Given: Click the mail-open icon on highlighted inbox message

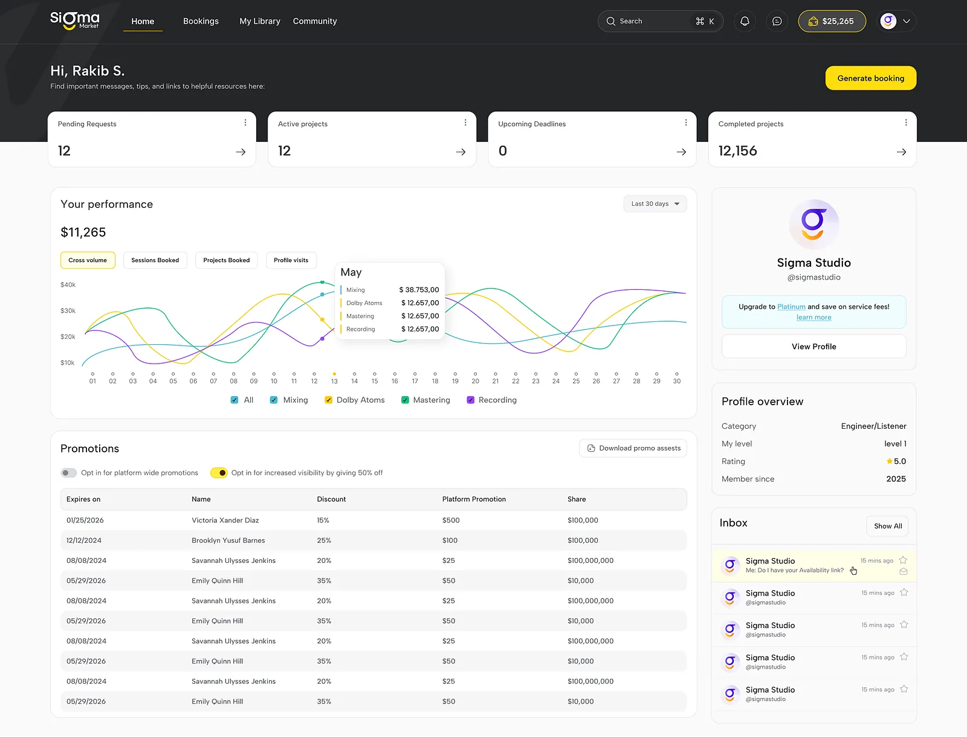Looking at the screenshot, I should [x=904, y=571].
